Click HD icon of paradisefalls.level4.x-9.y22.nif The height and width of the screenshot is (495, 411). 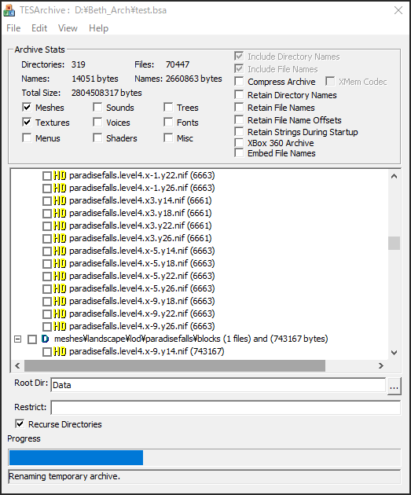(x=60, y=313)
